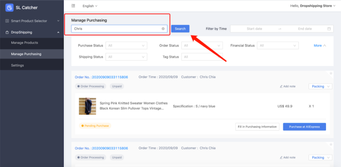This screenshot has width=341, height=167.
Task: Open the Financial Status dropdown
Action: 278,45
